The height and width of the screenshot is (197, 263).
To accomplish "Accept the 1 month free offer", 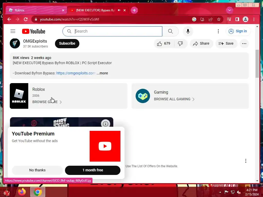I will 92,170.
